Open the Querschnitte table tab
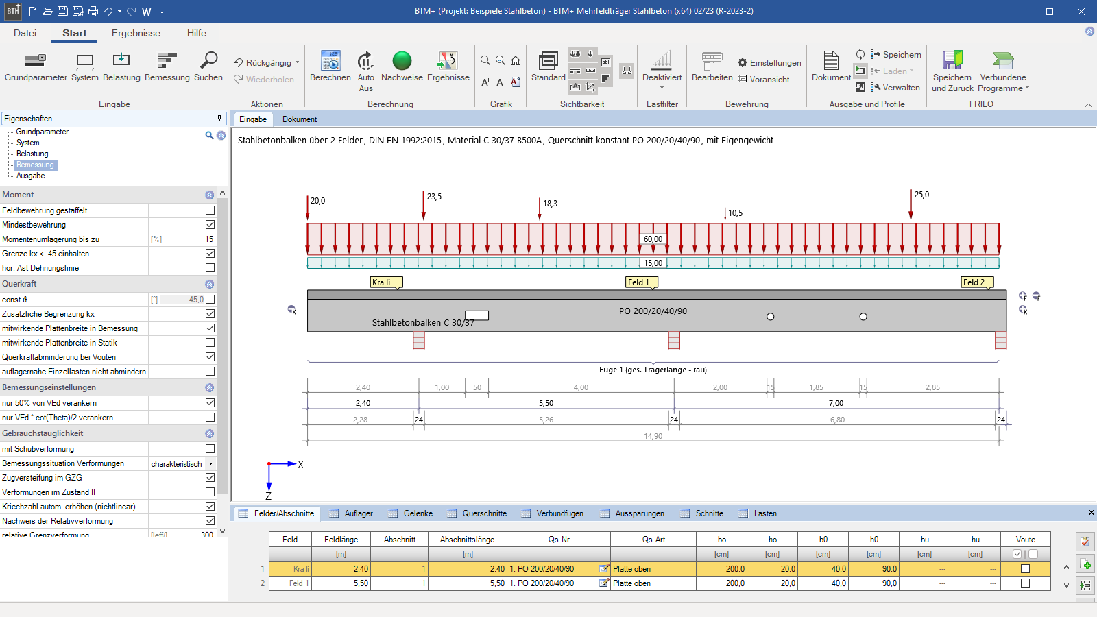This screenshot has width=1097, height=617. click(477, 513)
